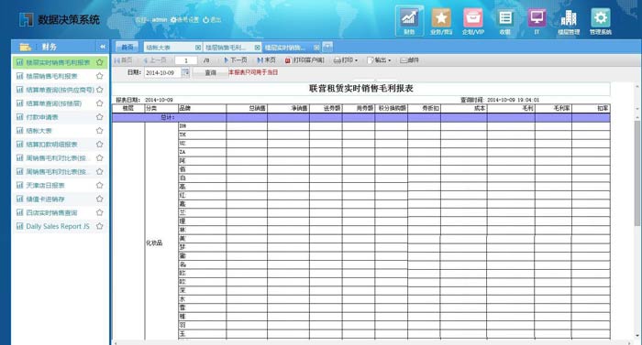Favorite the 楼层销售毛利报表 star
This screenshot has width=642, height=345.
pyautogui.click(x=99, y=76)
